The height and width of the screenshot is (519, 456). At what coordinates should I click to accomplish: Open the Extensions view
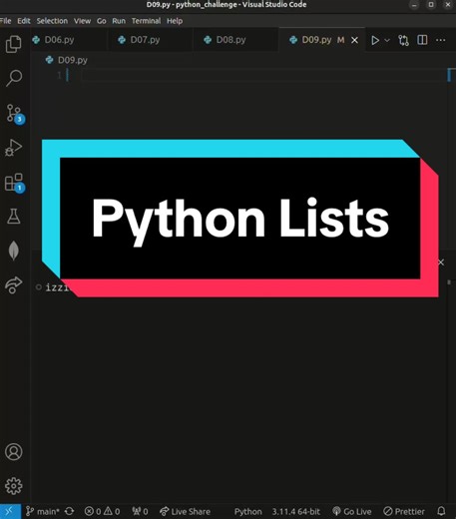(14, 183)
